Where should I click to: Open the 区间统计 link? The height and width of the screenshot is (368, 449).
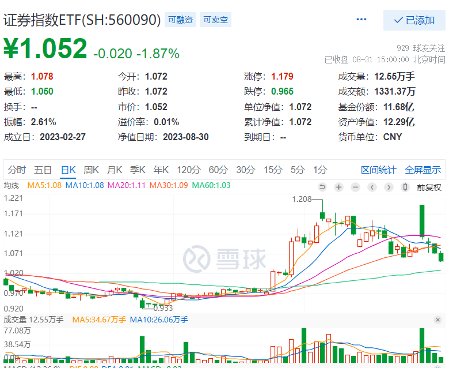coord(378,170)
